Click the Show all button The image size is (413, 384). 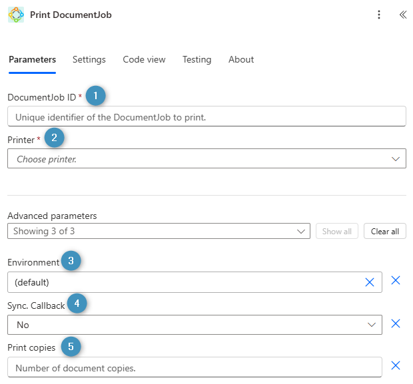tap(336, 232)
